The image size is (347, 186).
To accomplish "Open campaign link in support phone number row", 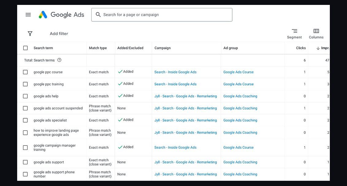I will coord(186,174).
